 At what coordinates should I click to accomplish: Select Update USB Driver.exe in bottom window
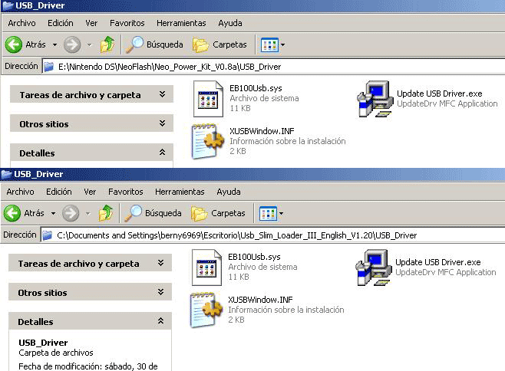(x=372, y=267)
